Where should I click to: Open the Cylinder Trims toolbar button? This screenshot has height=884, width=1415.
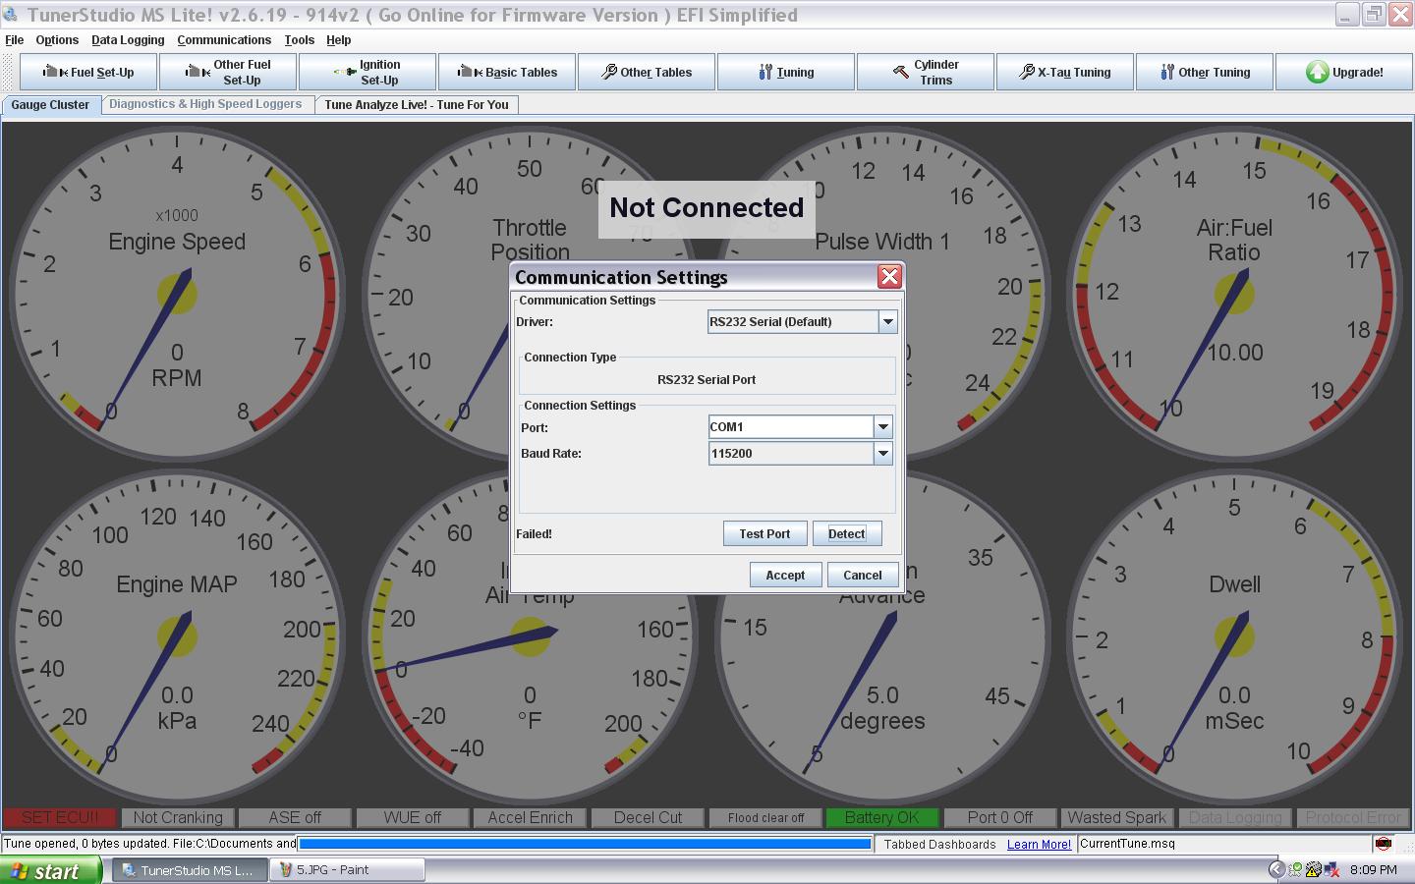pyautogui.click(x=925, y=72)
